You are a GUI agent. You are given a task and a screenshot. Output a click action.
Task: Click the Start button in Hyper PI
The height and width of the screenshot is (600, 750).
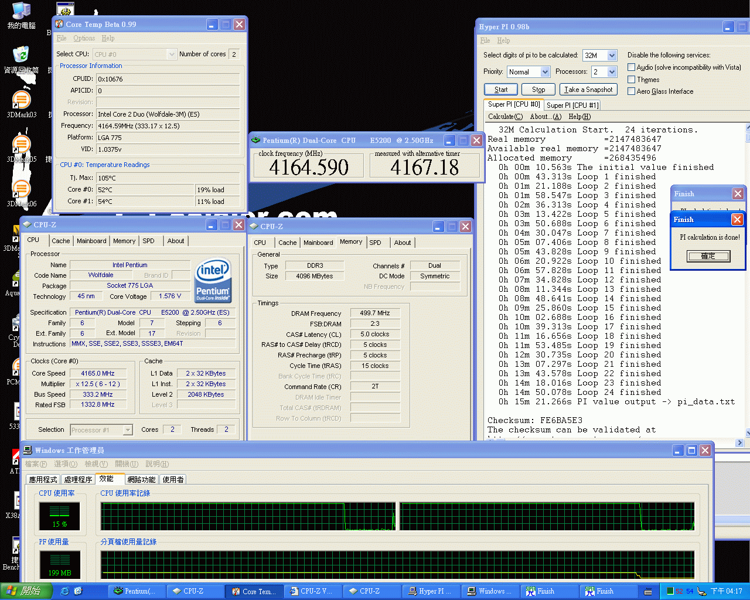coord(501,90)
